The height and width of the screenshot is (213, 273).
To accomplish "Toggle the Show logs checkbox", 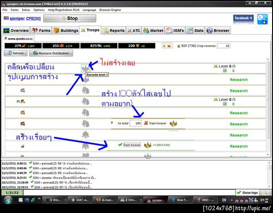I will point(239,193).
